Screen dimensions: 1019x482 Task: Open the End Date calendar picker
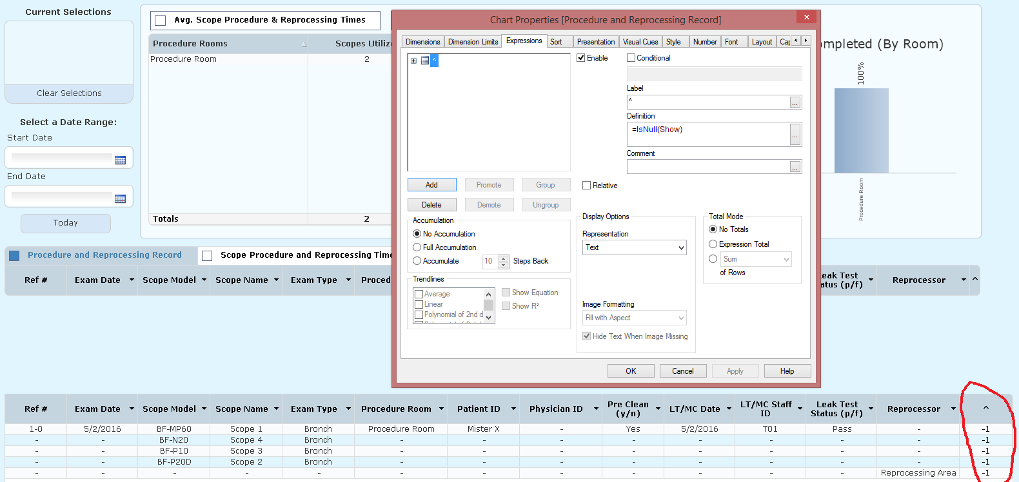120,198
